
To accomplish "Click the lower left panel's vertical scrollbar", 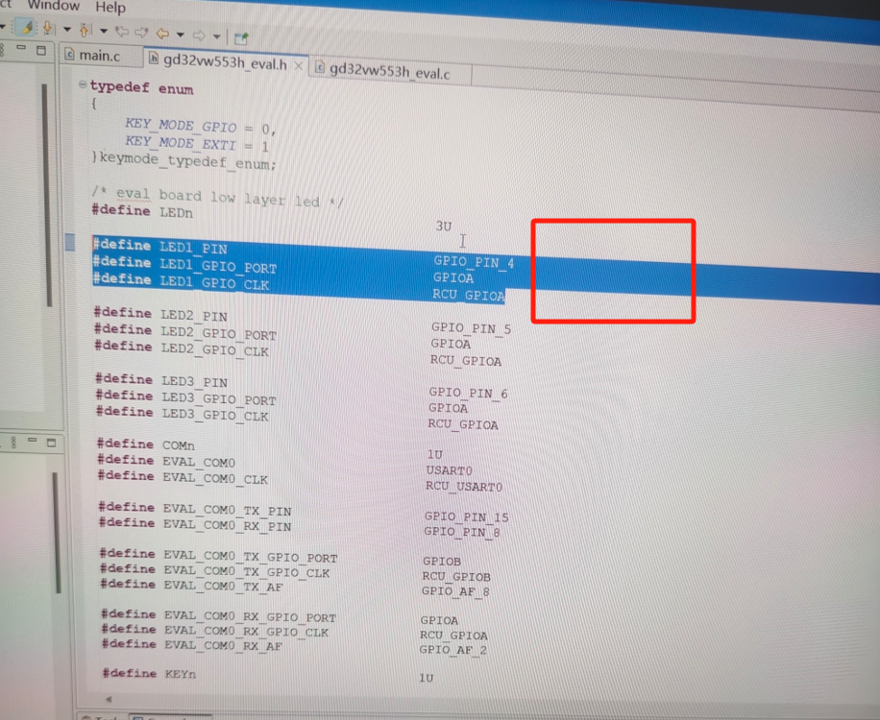I will pyautogui.click(x=56, y=528).
